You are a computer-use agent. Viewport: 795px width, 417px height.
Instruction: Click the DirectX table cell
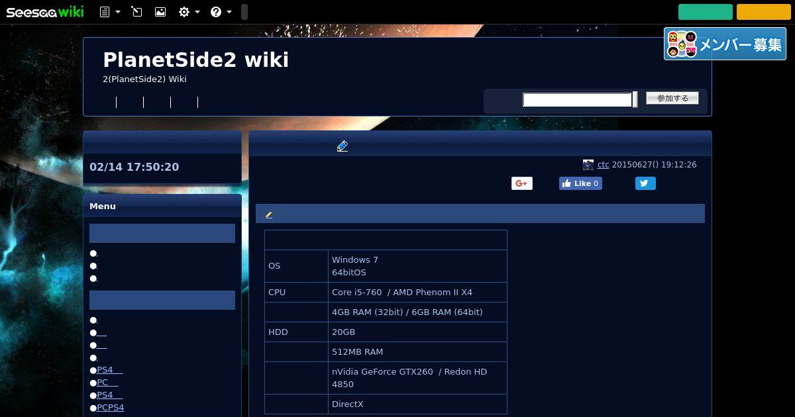point(417,404)
